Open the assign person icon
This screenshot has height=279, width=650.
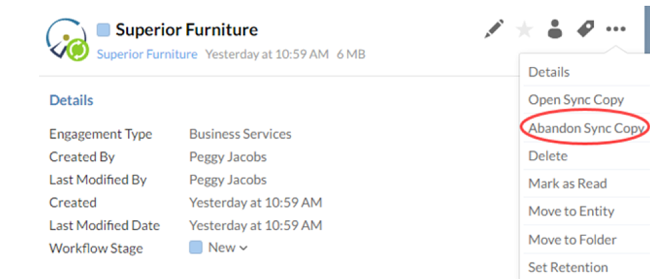point(555,29)
